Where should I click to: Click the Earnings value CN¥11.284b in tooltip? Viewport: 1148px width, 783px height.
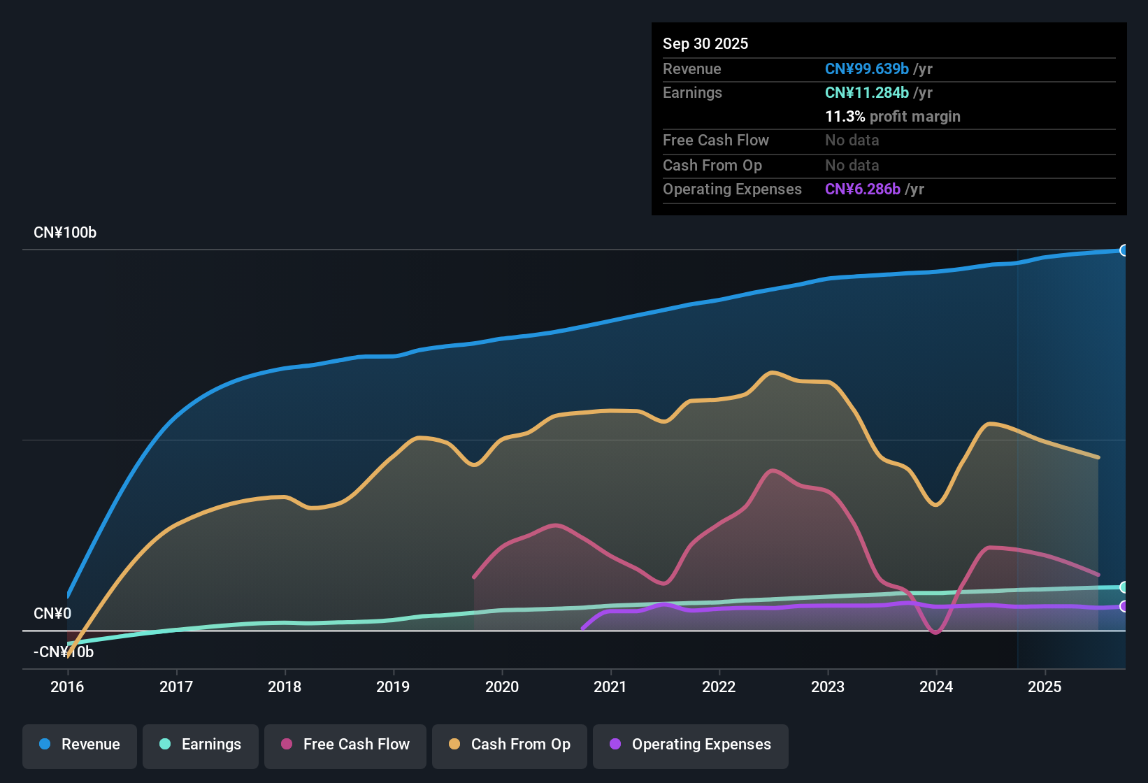(867, 92)
